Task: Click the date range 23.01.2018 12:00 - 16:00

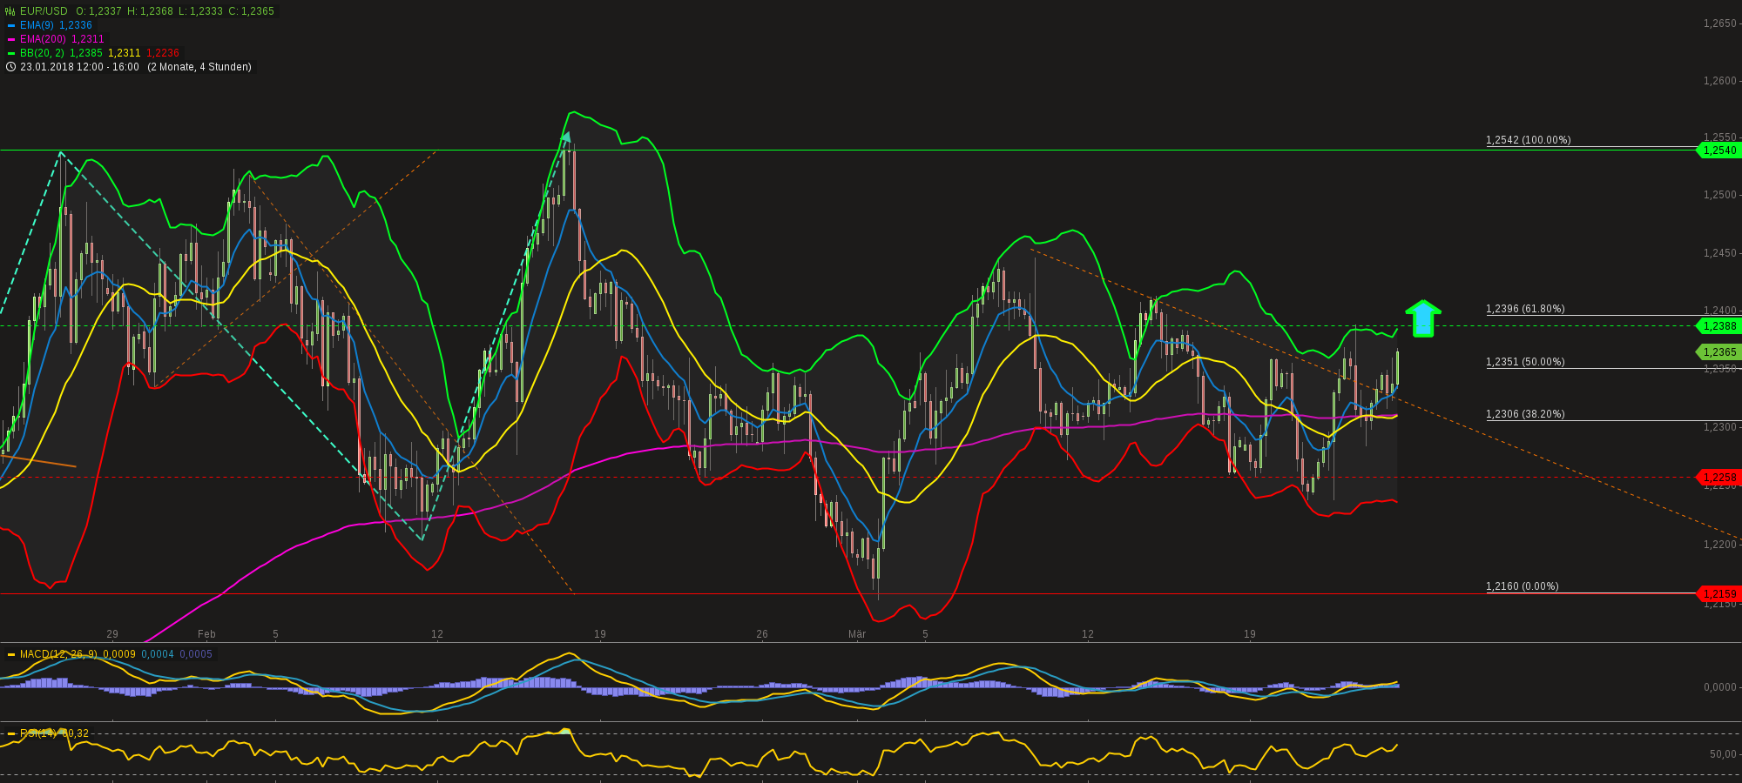Action: coord(79,67)
